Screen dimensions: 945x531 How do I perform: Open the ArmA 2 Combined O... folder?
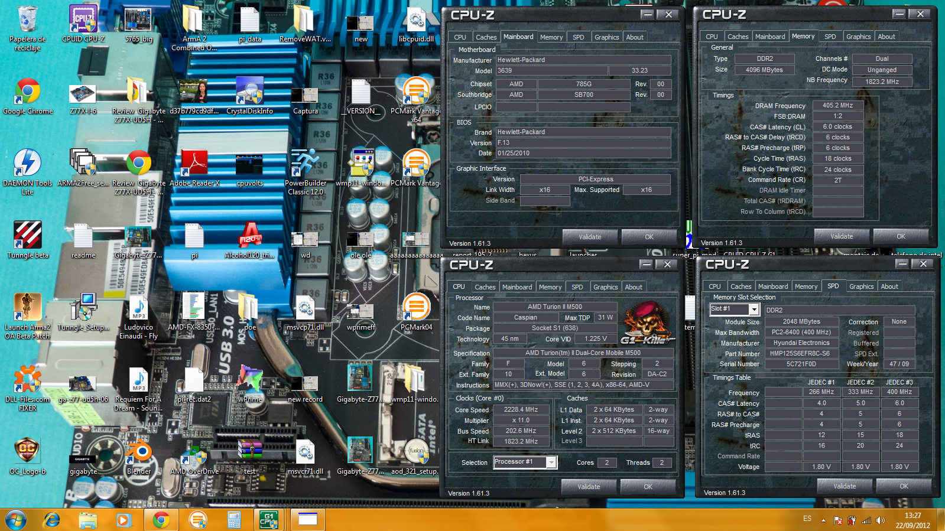click(194, 28)
